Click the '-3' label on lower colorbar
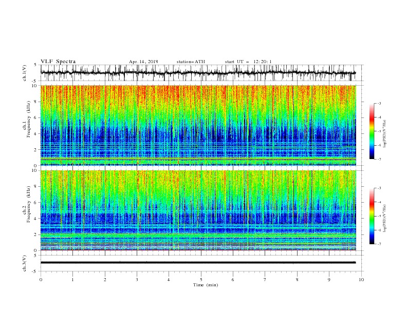Image resolution: width=407 pixels, height=314 pixels. tap(379, 188)
